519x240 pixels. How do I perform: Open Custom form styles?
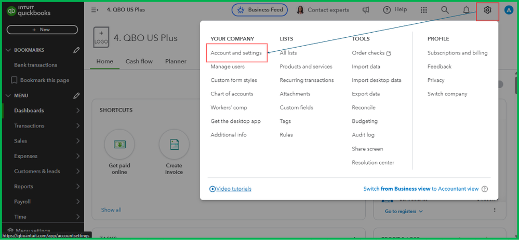pyautogui.click(x=234, y=80)
